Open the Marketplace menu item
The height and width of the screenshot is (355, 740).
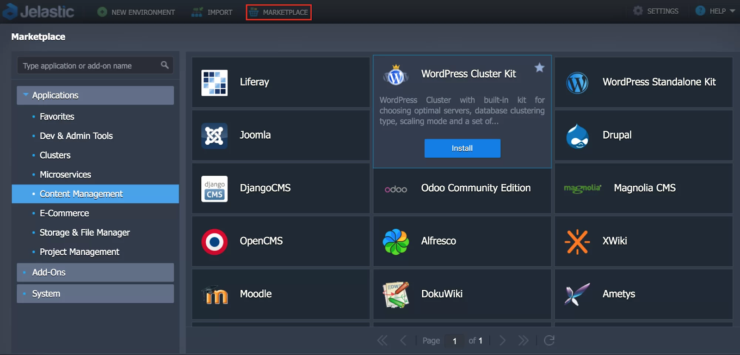coord(278,12)
